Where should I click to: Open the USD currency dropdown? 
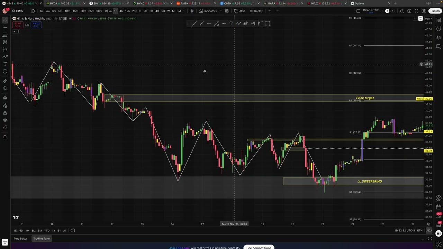click(x=428, y=19)
